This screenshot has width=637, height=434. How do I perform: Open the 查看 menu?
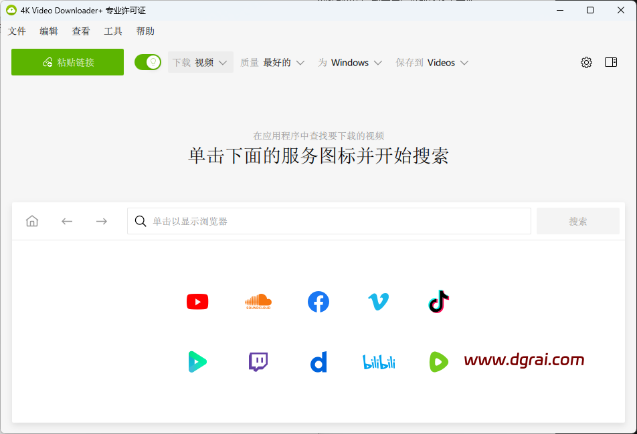[81, 31]
